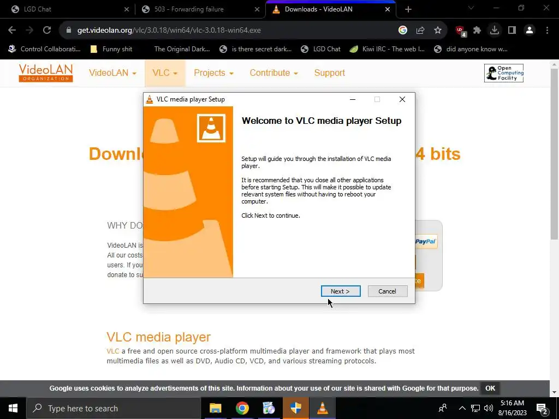
Task: Close the LGD Chat tab
Action: 127,10
